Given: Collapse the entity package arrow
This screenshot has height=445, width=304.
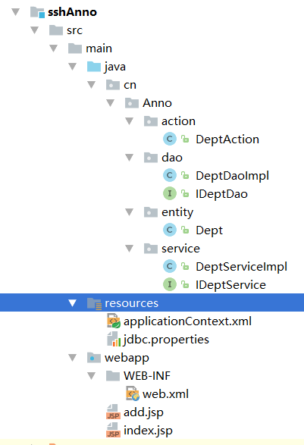Looking at the screenshot, I should click(130, 212).
